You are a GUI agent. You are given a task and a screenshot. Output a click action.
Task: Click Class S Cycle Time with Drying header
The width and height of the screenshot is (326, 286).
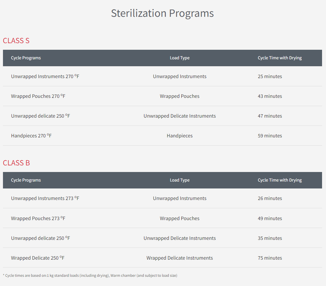pos(280,58)
